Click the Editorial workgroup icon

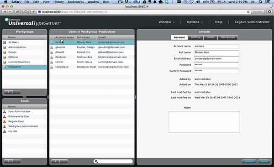pos(5,57)
